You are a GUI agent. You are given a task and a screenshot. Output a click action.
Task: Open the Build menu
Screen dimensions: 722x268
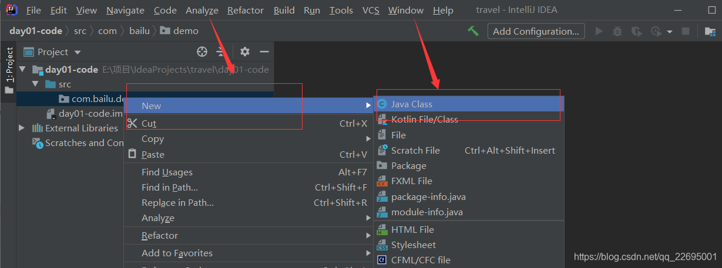tap(284, 11)
